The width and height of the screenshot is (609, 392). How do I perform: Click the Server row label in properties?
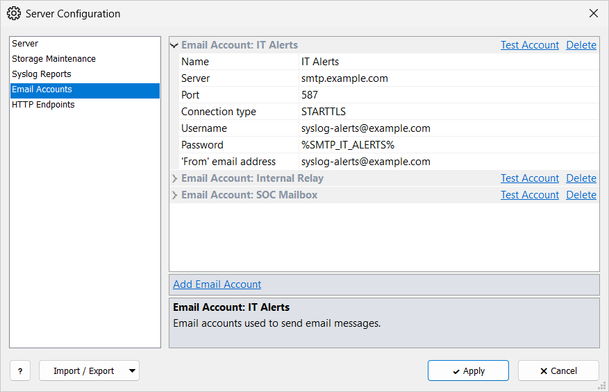195,78
